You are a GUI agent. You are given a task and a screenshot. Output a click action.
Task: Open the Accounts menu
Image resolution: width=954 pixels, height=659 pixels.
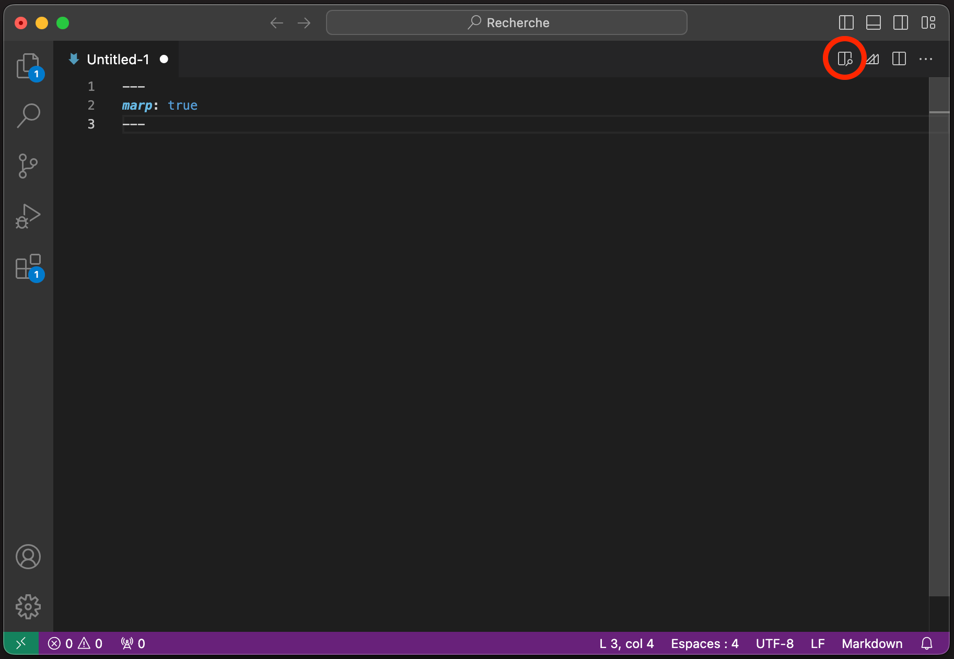coord(28,557)
